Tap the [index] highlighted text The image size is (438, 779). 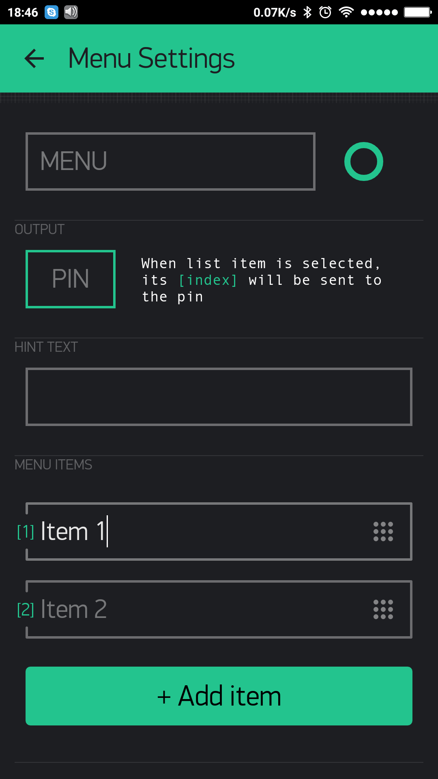tap(208, 280)
